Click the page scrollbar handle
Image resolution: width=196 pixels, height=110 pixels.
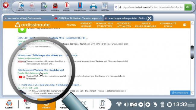(x=192, y=52)
